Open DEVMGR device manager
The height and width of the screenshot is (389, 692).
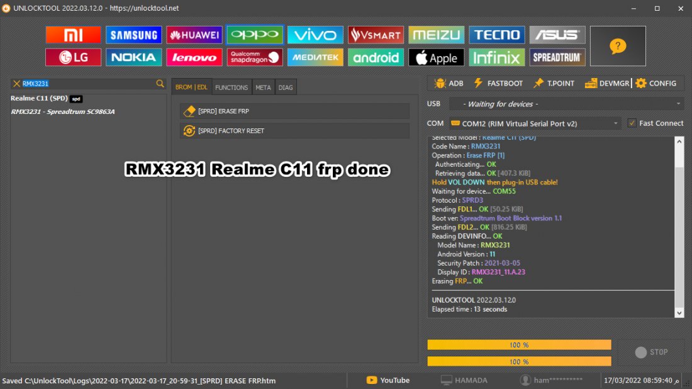pyautogui.click(x=607, y=84)
